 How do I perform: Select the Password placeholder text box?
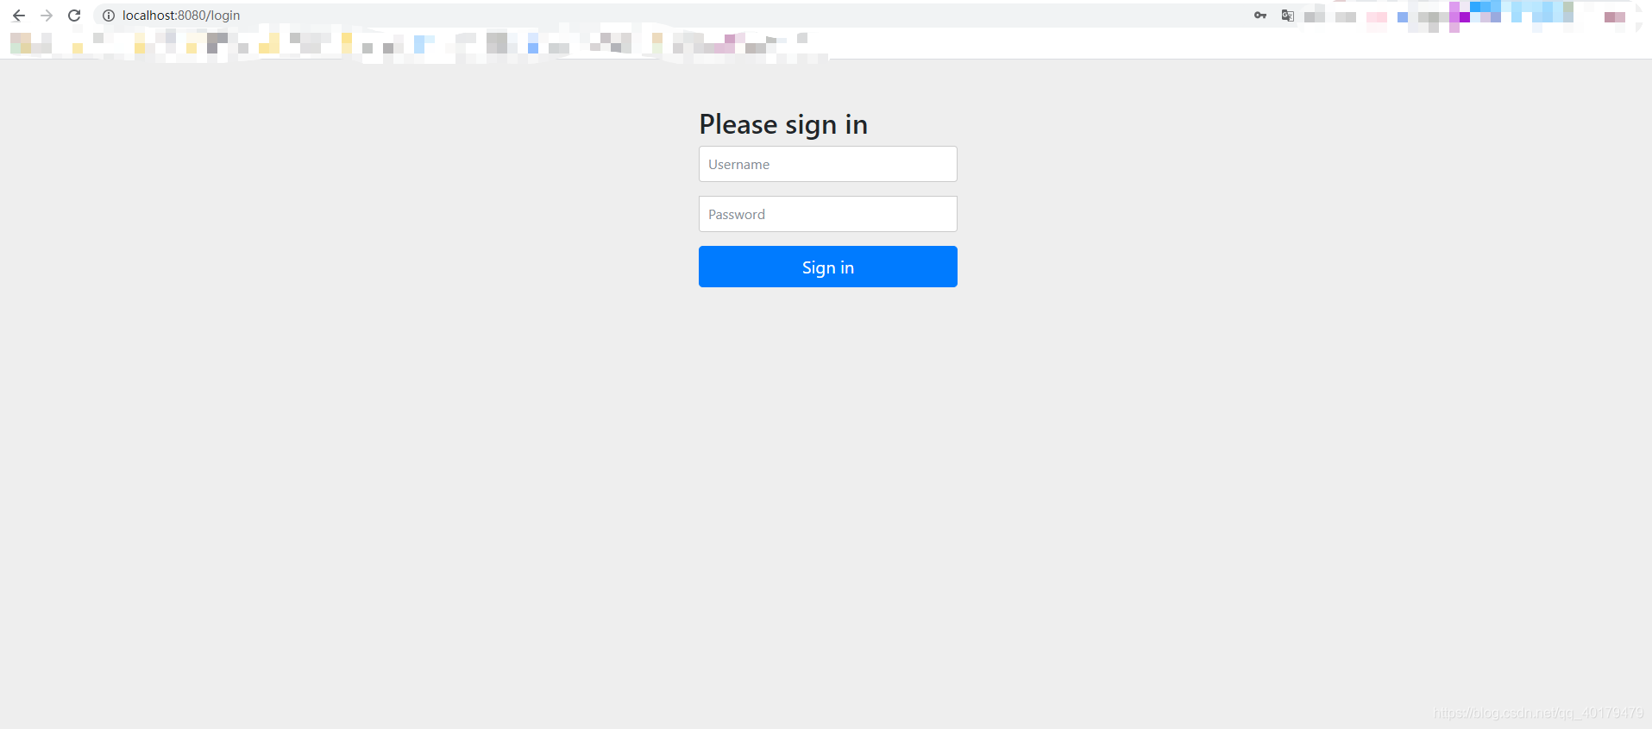[x=828, y=214]
